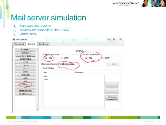Turn SMTP Service ON

(46, 58)
